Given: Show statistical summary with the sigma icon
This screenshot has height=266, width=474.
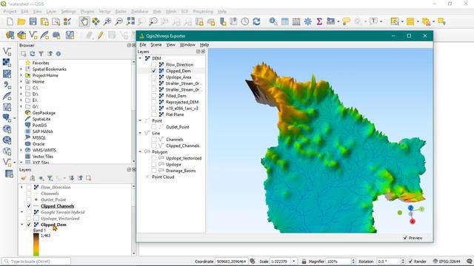Looking at the screenshot, I should click(319, 21).
